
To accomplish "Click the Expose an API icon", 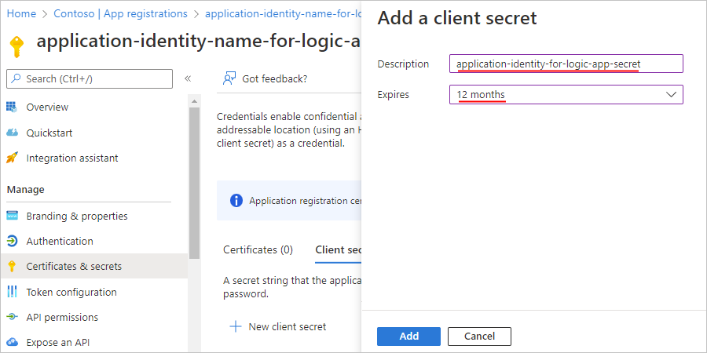I will tap(12, 342).
